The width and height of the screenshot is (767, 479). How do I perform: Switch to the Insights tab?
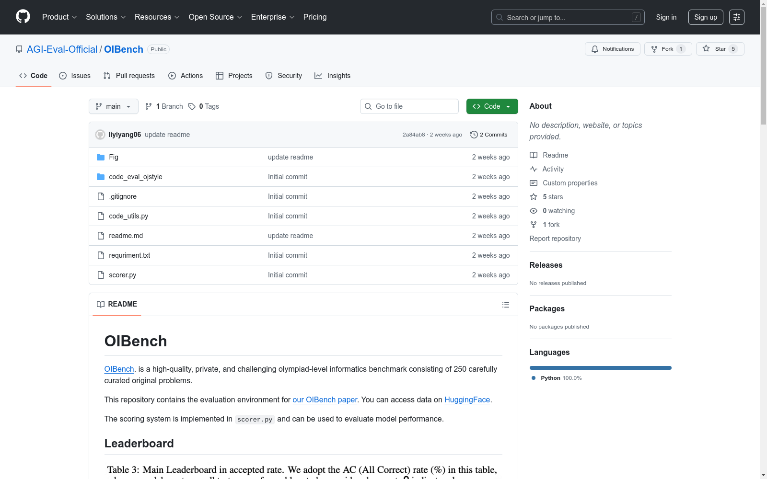pos(333,76)
